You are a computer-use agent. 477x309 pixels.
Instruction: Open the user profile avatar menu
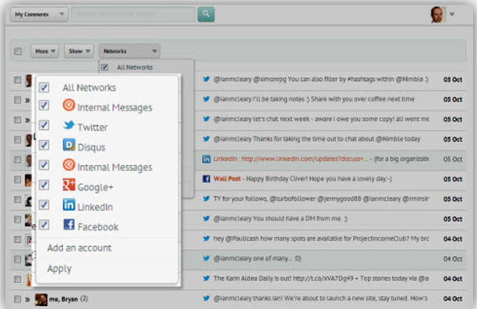[438, 14]
